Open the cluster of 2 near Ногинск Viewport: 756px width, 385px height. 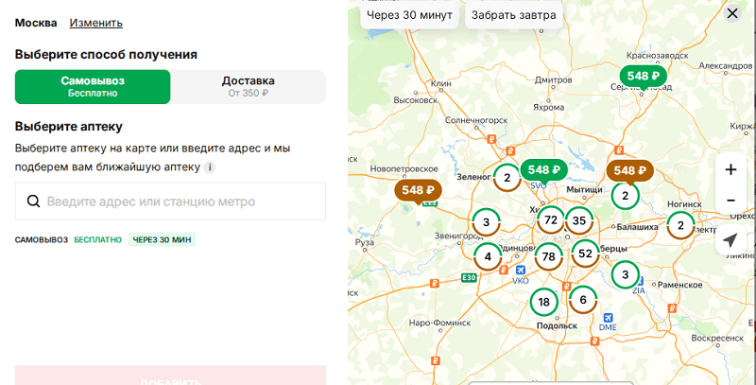[x=680, y=225]
